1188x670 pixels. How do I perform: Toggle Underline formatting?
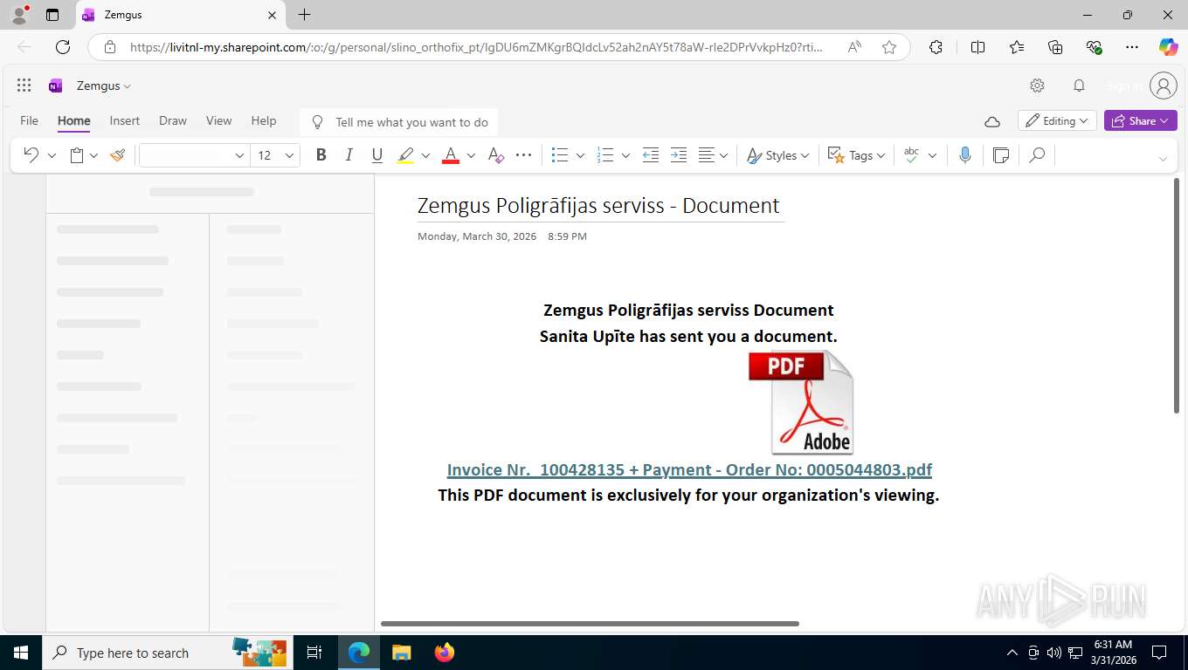[x=376, y=155]
